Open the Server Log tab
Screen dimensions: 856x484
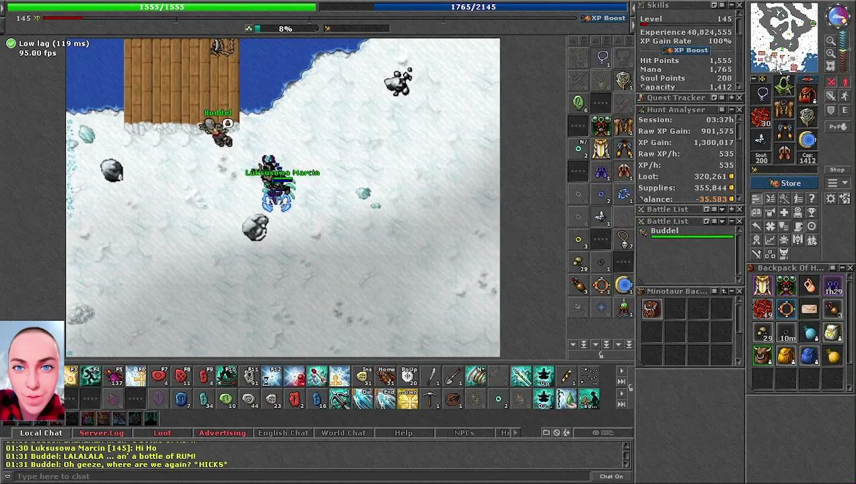coord(102,433)
